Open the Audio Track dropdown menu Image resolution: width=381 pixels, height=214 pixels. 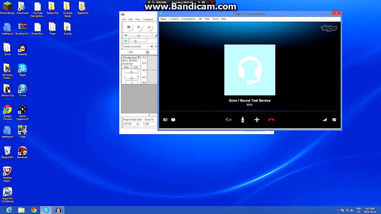132,57
